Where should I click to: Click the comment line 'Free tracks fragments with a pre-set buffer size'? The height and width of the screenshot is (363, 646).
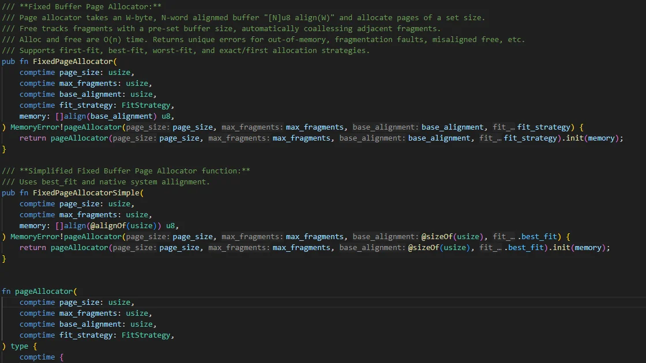click(221, 28)
